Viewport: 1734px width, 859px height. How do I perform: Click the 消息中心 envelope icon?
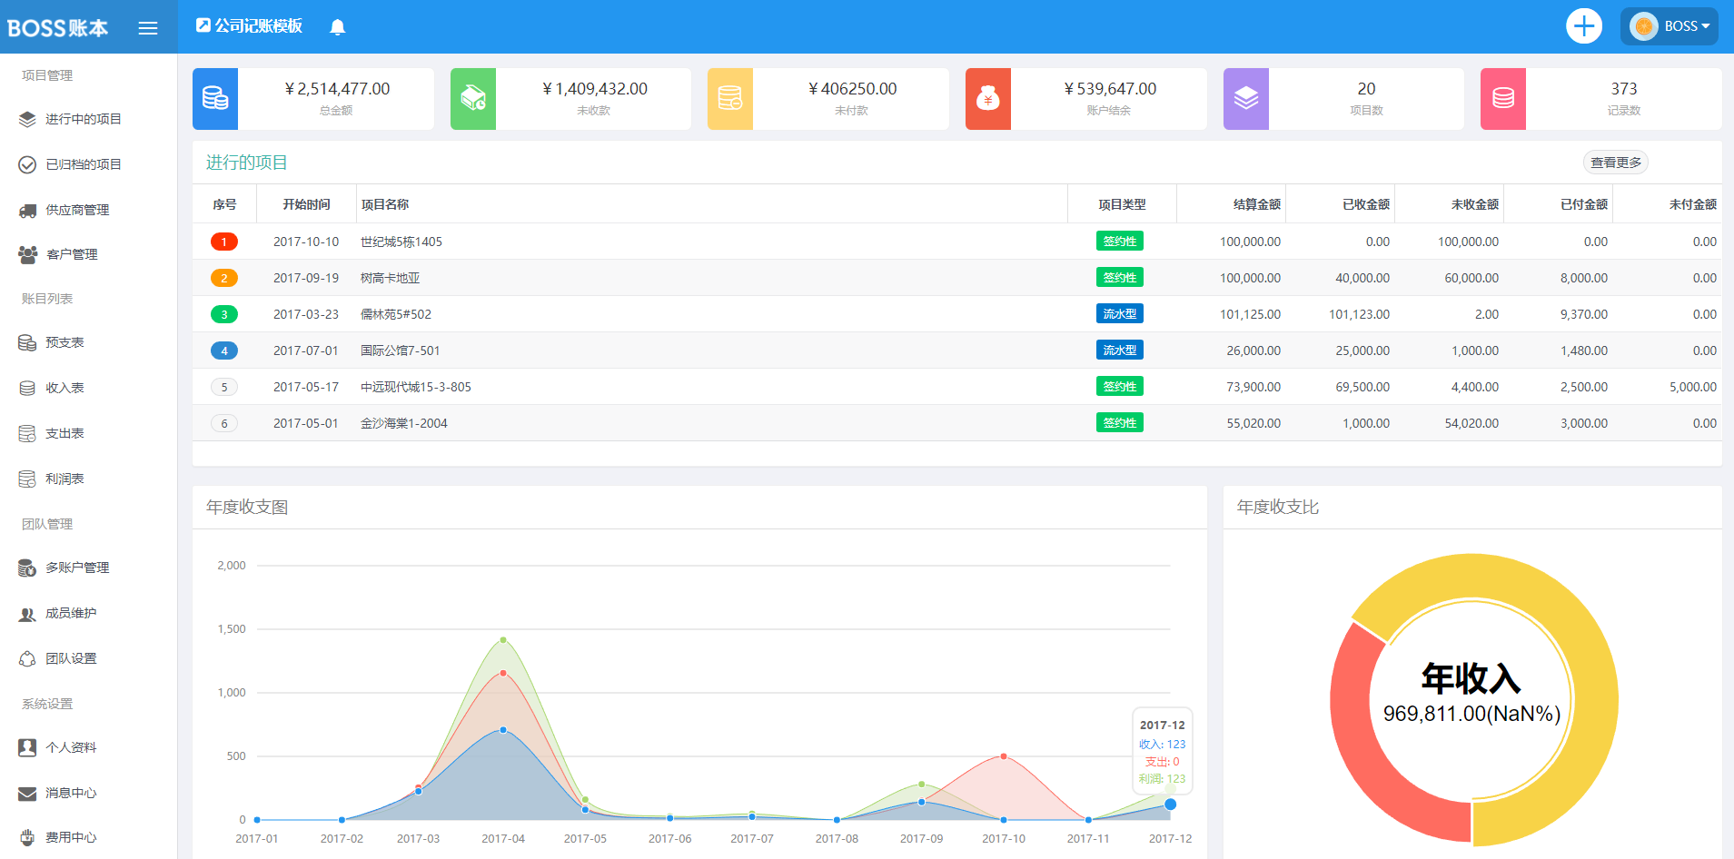pyautogui.click(x=27, y=793)
